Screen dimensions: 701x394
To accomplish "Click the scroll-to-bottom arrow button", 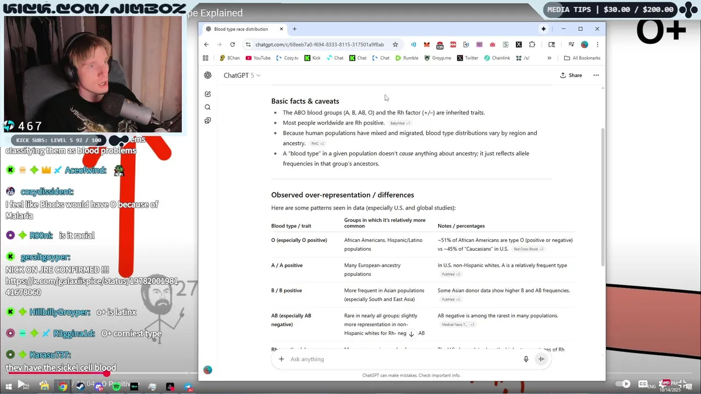I will click(411, 334).
